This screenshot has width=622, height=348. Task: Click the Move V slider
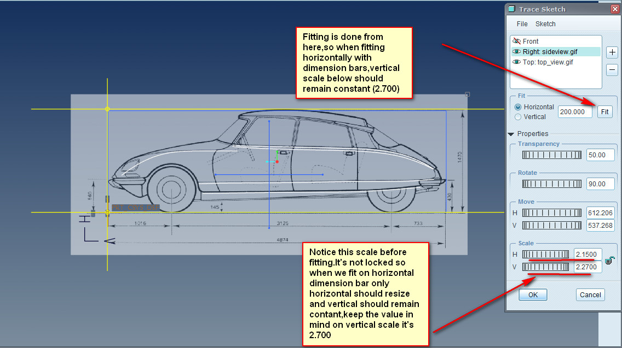552,225
